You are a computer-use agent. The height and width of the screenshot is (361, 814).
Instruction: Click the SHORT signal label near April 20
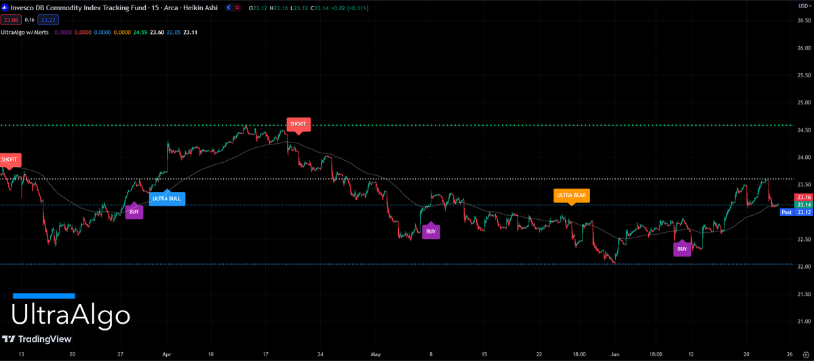(298, 125)
